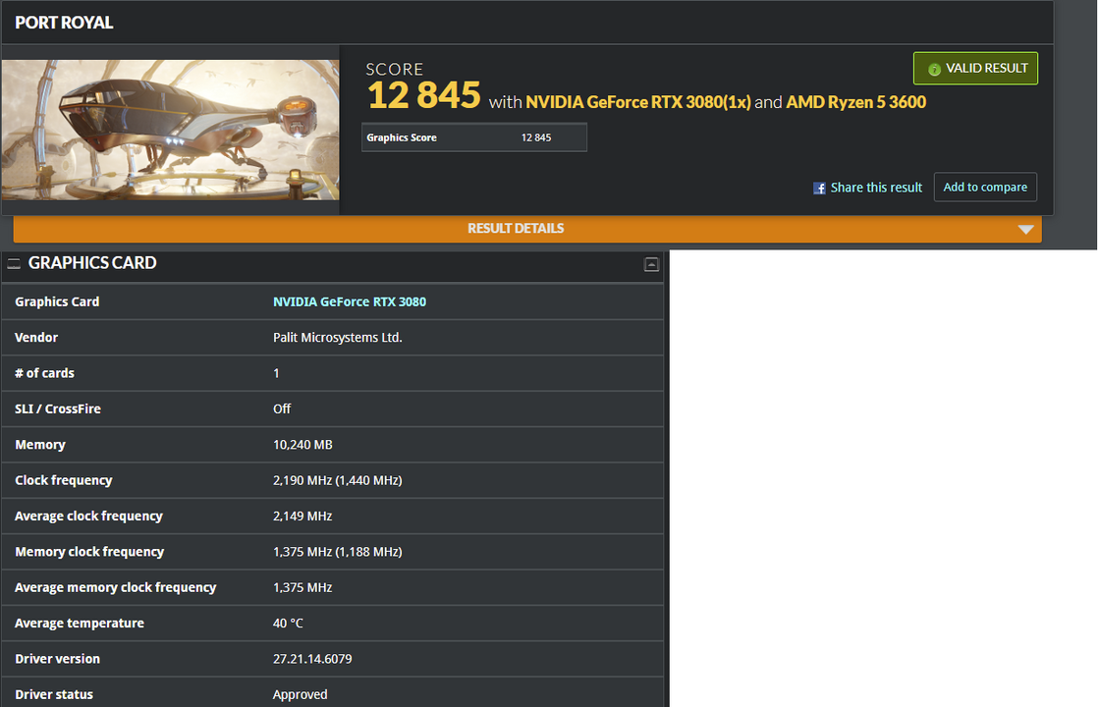Select AMD Ryzen 5 3600 in the score line
The height and width of the screenshot is (707, 1099).
click(855, 101)
